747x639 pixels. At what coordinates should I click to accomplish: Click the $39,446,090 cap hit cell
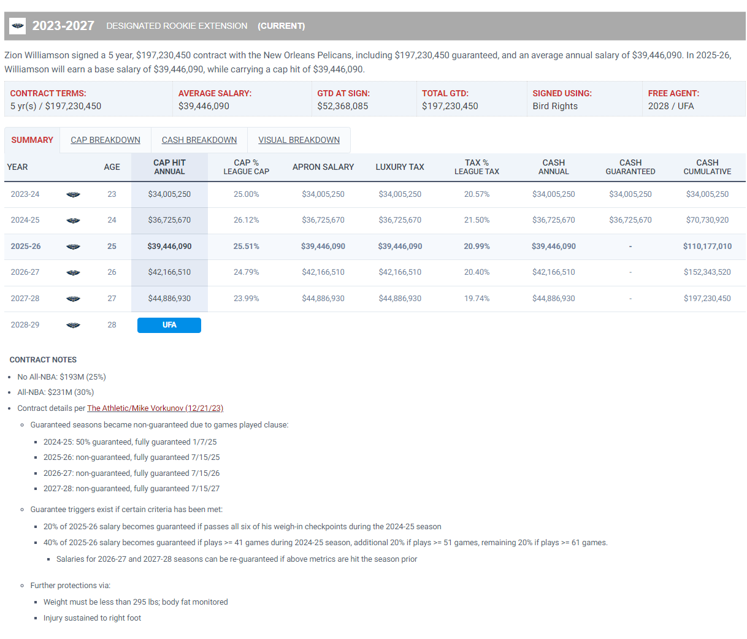pyautogui.click(x=169, y=247)
